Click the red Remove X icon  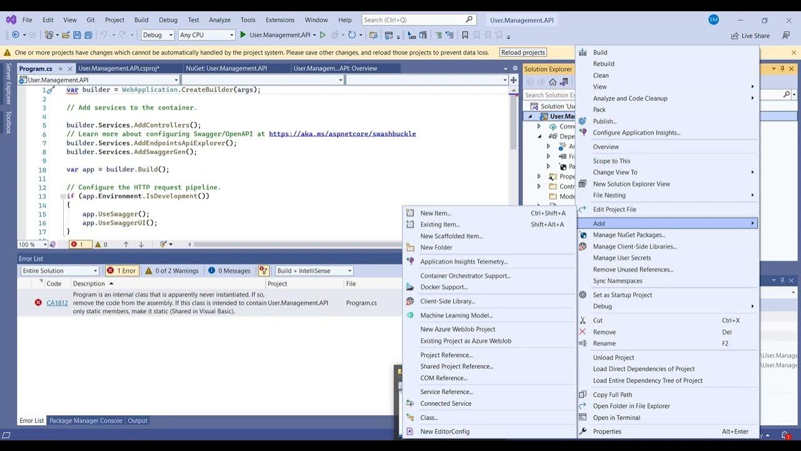click(583, 332)
